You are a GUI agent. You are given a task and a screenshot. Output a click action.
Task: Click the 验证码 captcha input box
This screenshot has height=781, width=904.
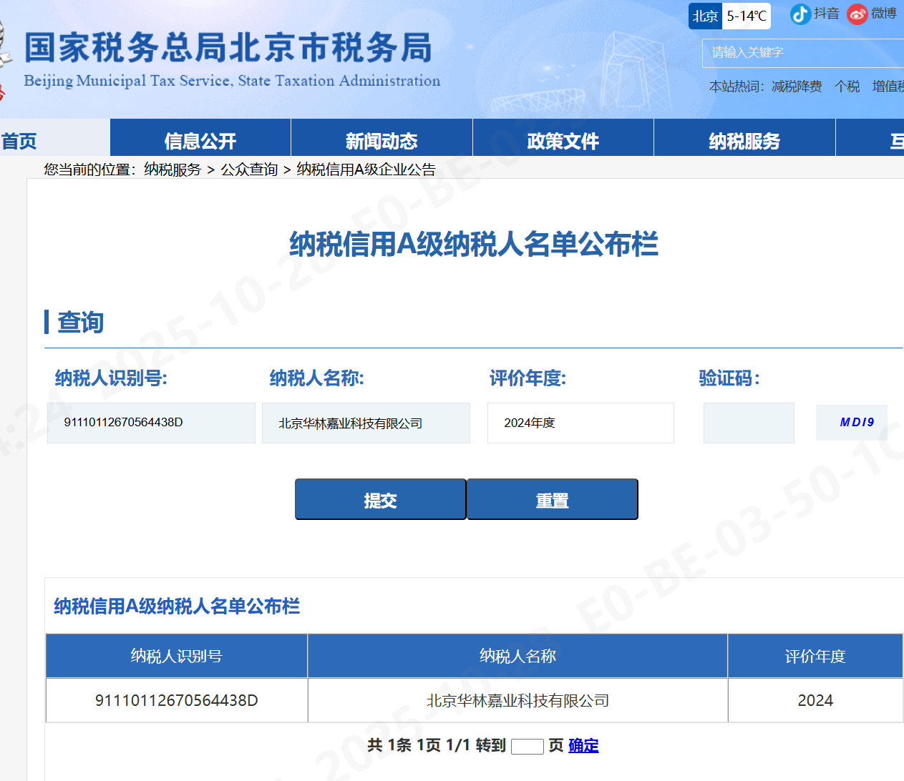(x=749, y=423)
